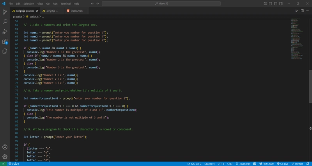Click line number 79 in gutter
This screenshot has width=312, height=166.
(16, 98)
